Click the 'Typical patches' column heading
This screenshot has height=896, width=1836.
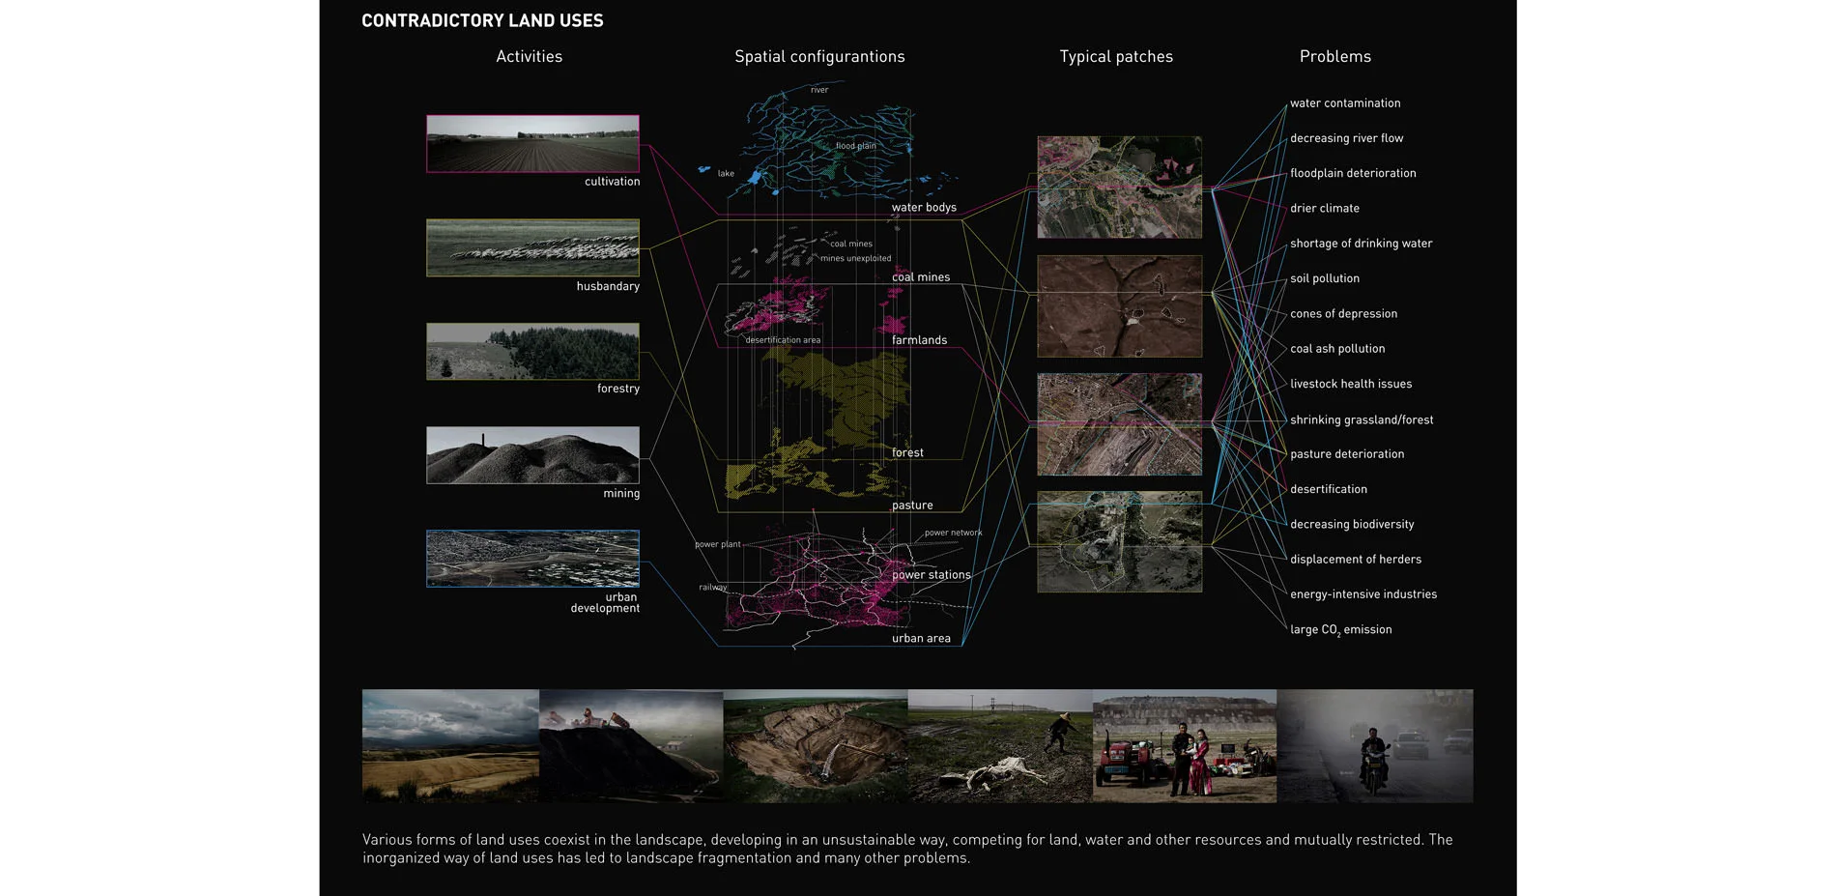point(1116,57)
